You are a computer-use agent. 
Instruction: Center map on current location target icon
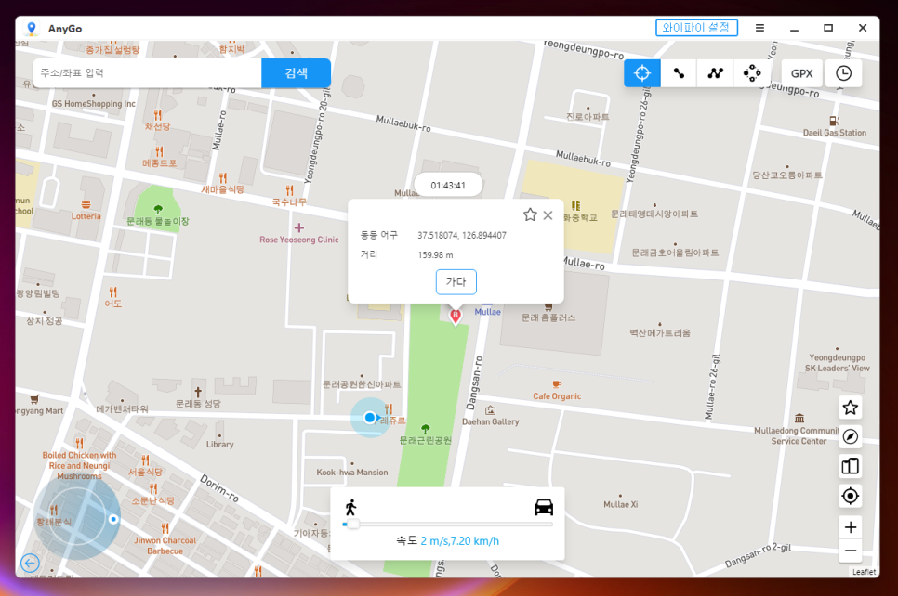point(851,496)
